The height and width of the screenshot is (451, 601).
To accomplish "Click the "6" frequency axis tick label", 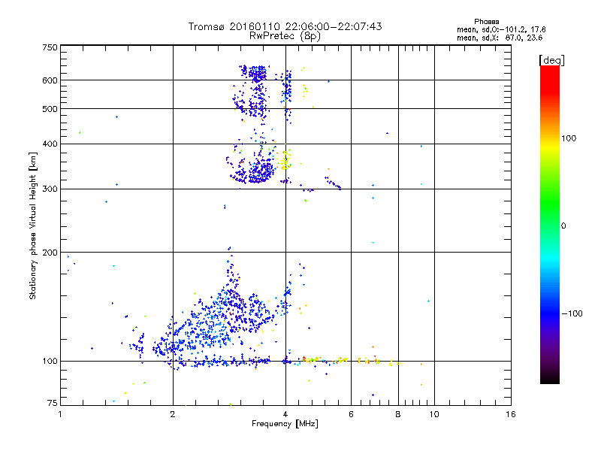I will pos(351,414).
